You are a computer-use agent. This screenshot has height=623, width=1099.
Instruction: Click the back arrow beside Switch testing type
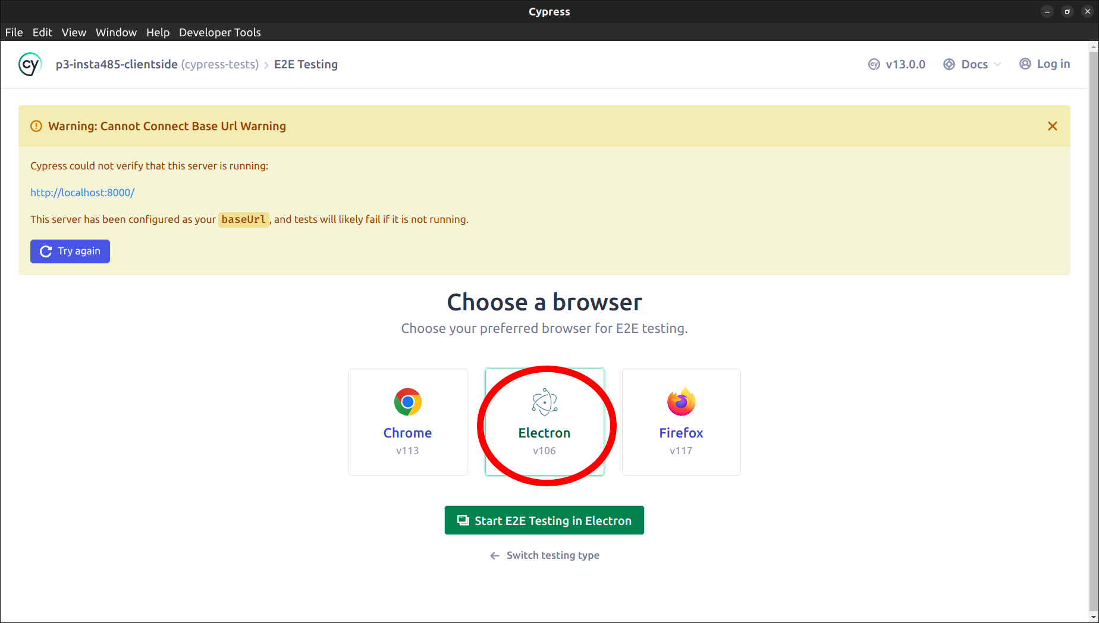pos(495,556)
